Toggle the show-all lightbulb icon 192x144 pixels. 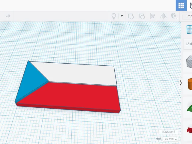tap(114, 16)
